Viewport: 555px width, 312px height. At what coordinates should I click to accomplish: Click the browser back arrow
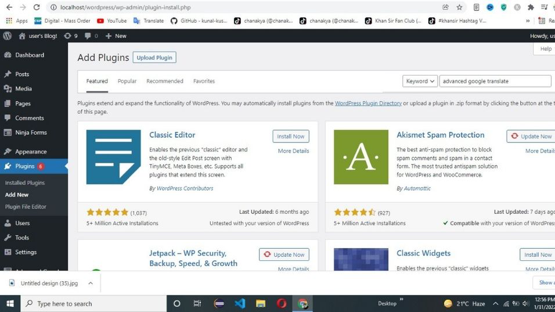pyautogui.click(x=9, y=7)
